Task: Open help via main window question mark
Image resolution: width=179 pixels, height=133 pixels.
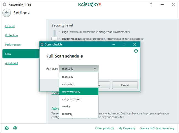Action: tap(151, 5)
